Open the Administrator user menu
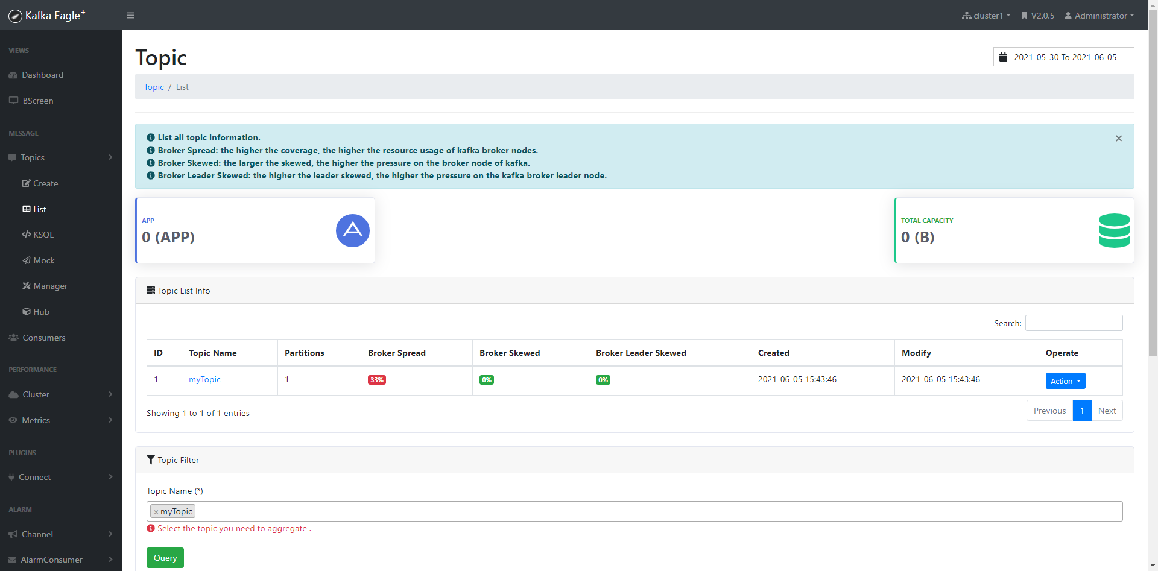The height and width of the screenshot is (571, 1158). pyautogui.click(x=1099, y=16)
